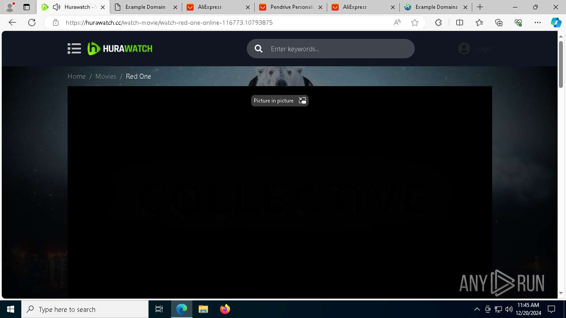Close the Example Domains tab

pyautogui.click(x=465, y=7)
